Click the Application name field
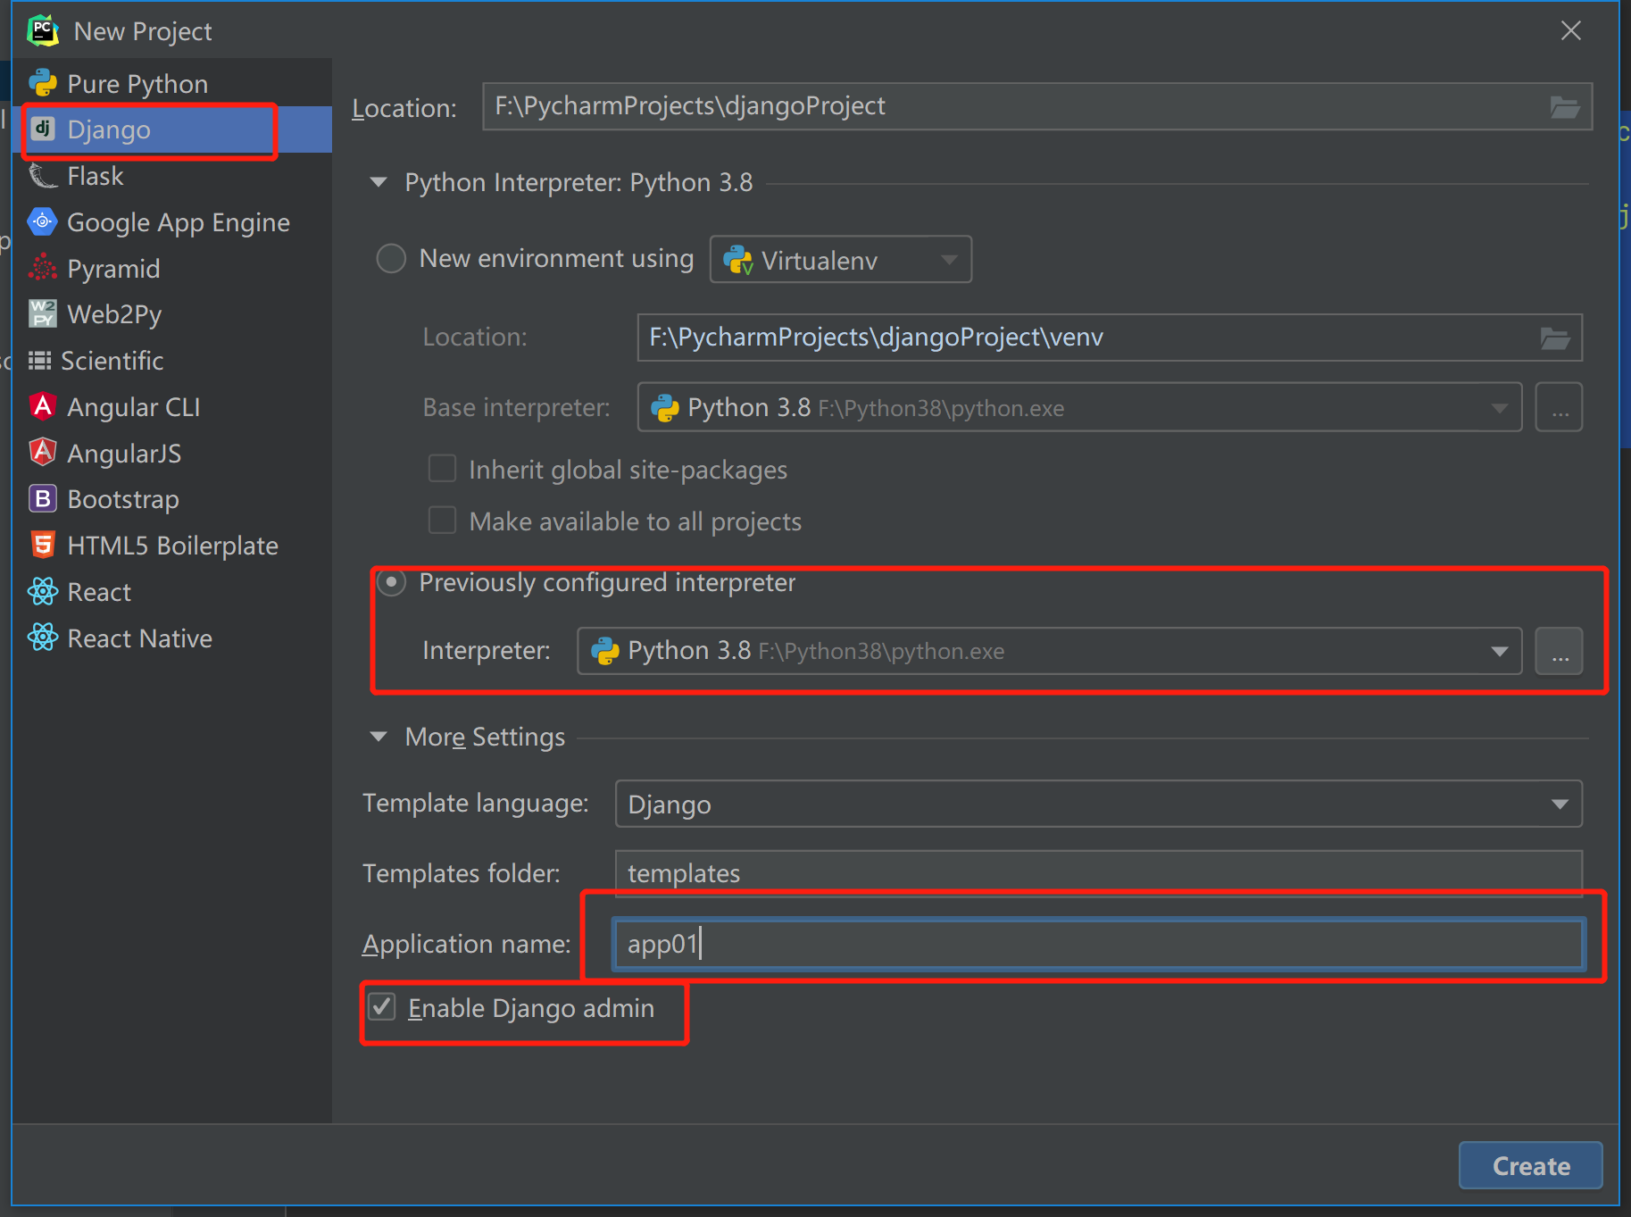 tap(1098, 944)
